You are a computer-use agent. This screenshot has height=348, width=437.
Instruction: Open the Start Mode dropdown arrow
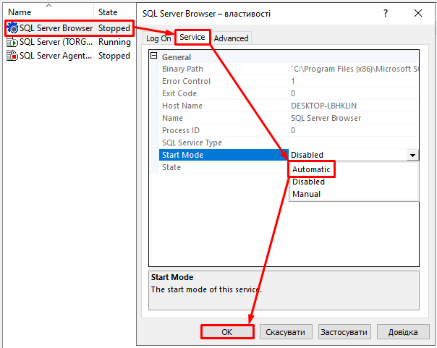click(x=412, y=155)
